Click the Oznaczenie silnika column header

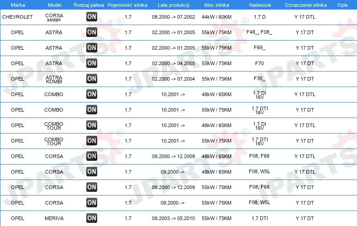[306, 5]
